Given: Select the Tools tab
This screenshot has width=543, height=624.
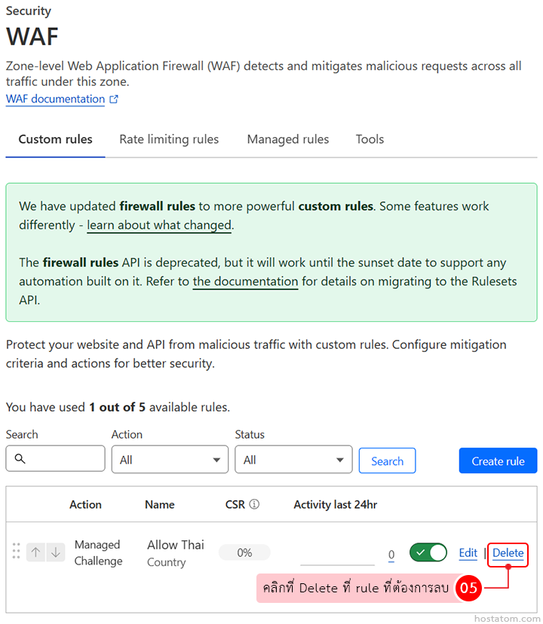Looking at the screenshot, I should tap(370, 139).
